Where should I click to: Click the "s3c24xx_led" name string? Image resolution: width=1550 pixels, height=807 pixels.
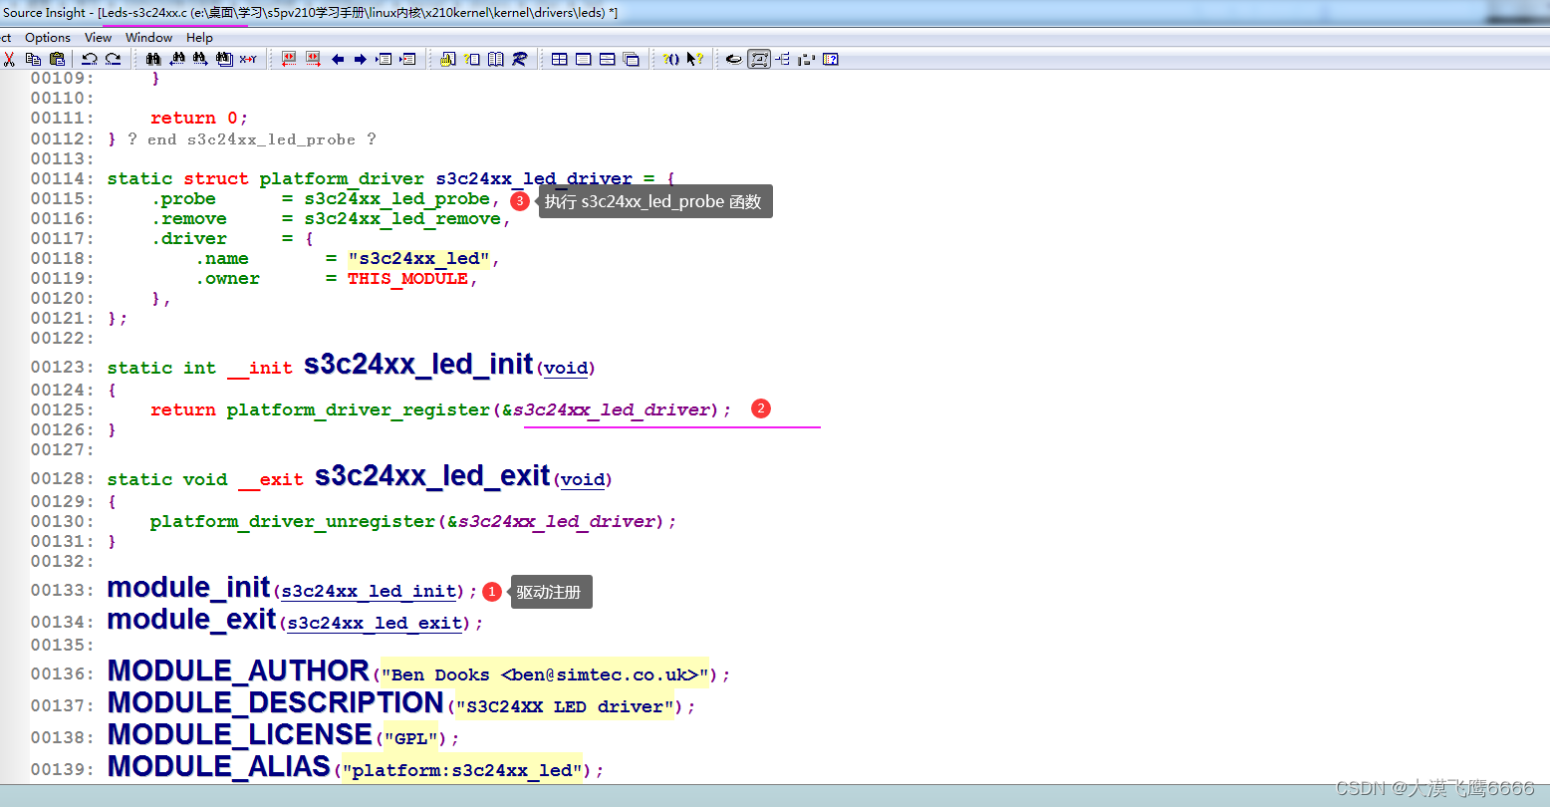(419, 258)
